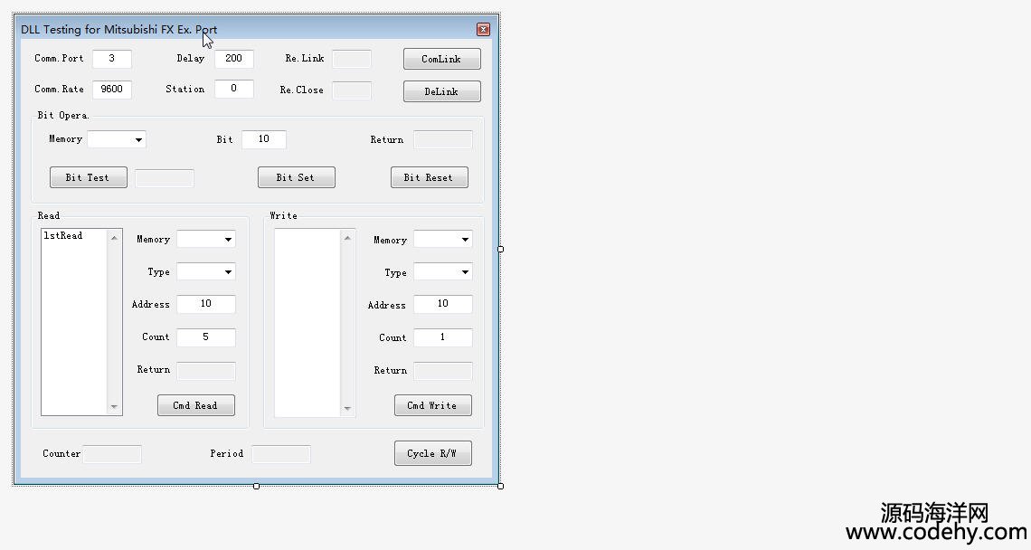Click the "Station" label
The height and width of the screenshot is (550, 1031).
tap(184, 90)
